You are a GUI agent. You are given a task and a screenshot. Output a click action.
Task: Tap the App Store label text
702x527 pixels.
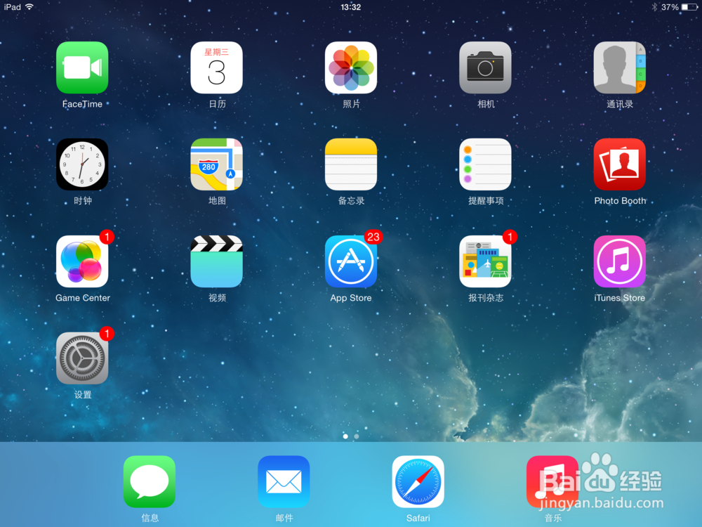[x=351, y=298]
